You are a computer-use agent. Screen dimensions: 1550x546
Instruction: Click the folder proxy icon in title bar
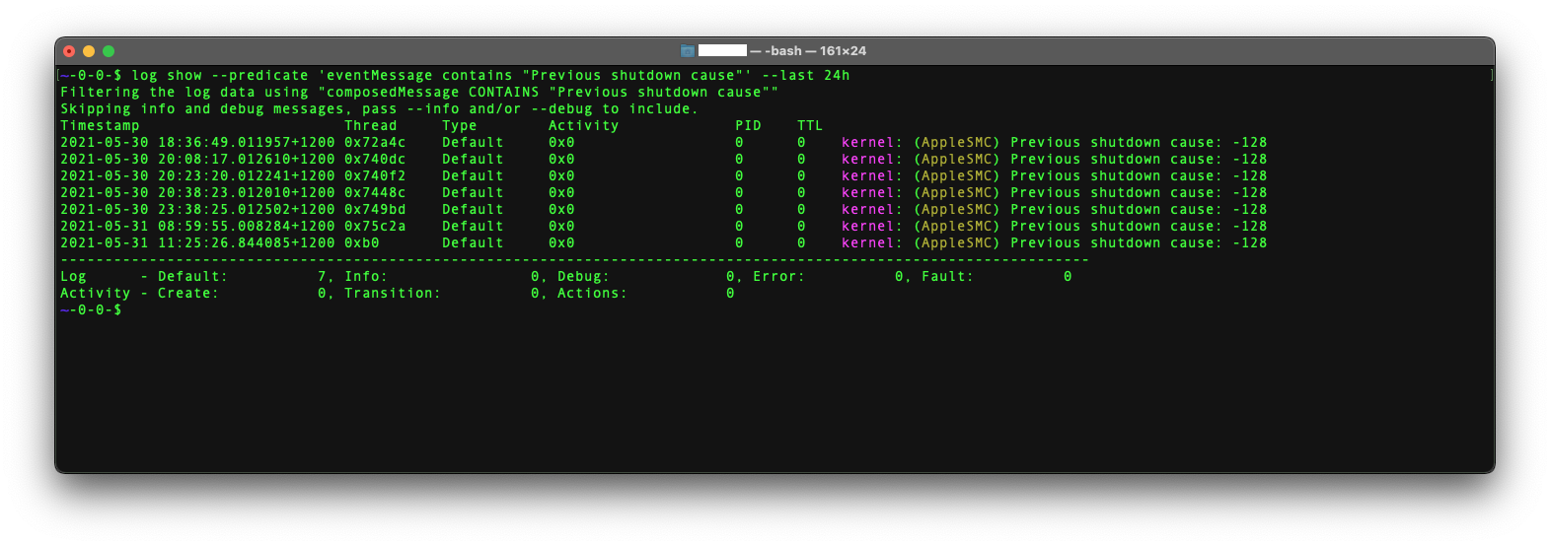coord(688,51)
